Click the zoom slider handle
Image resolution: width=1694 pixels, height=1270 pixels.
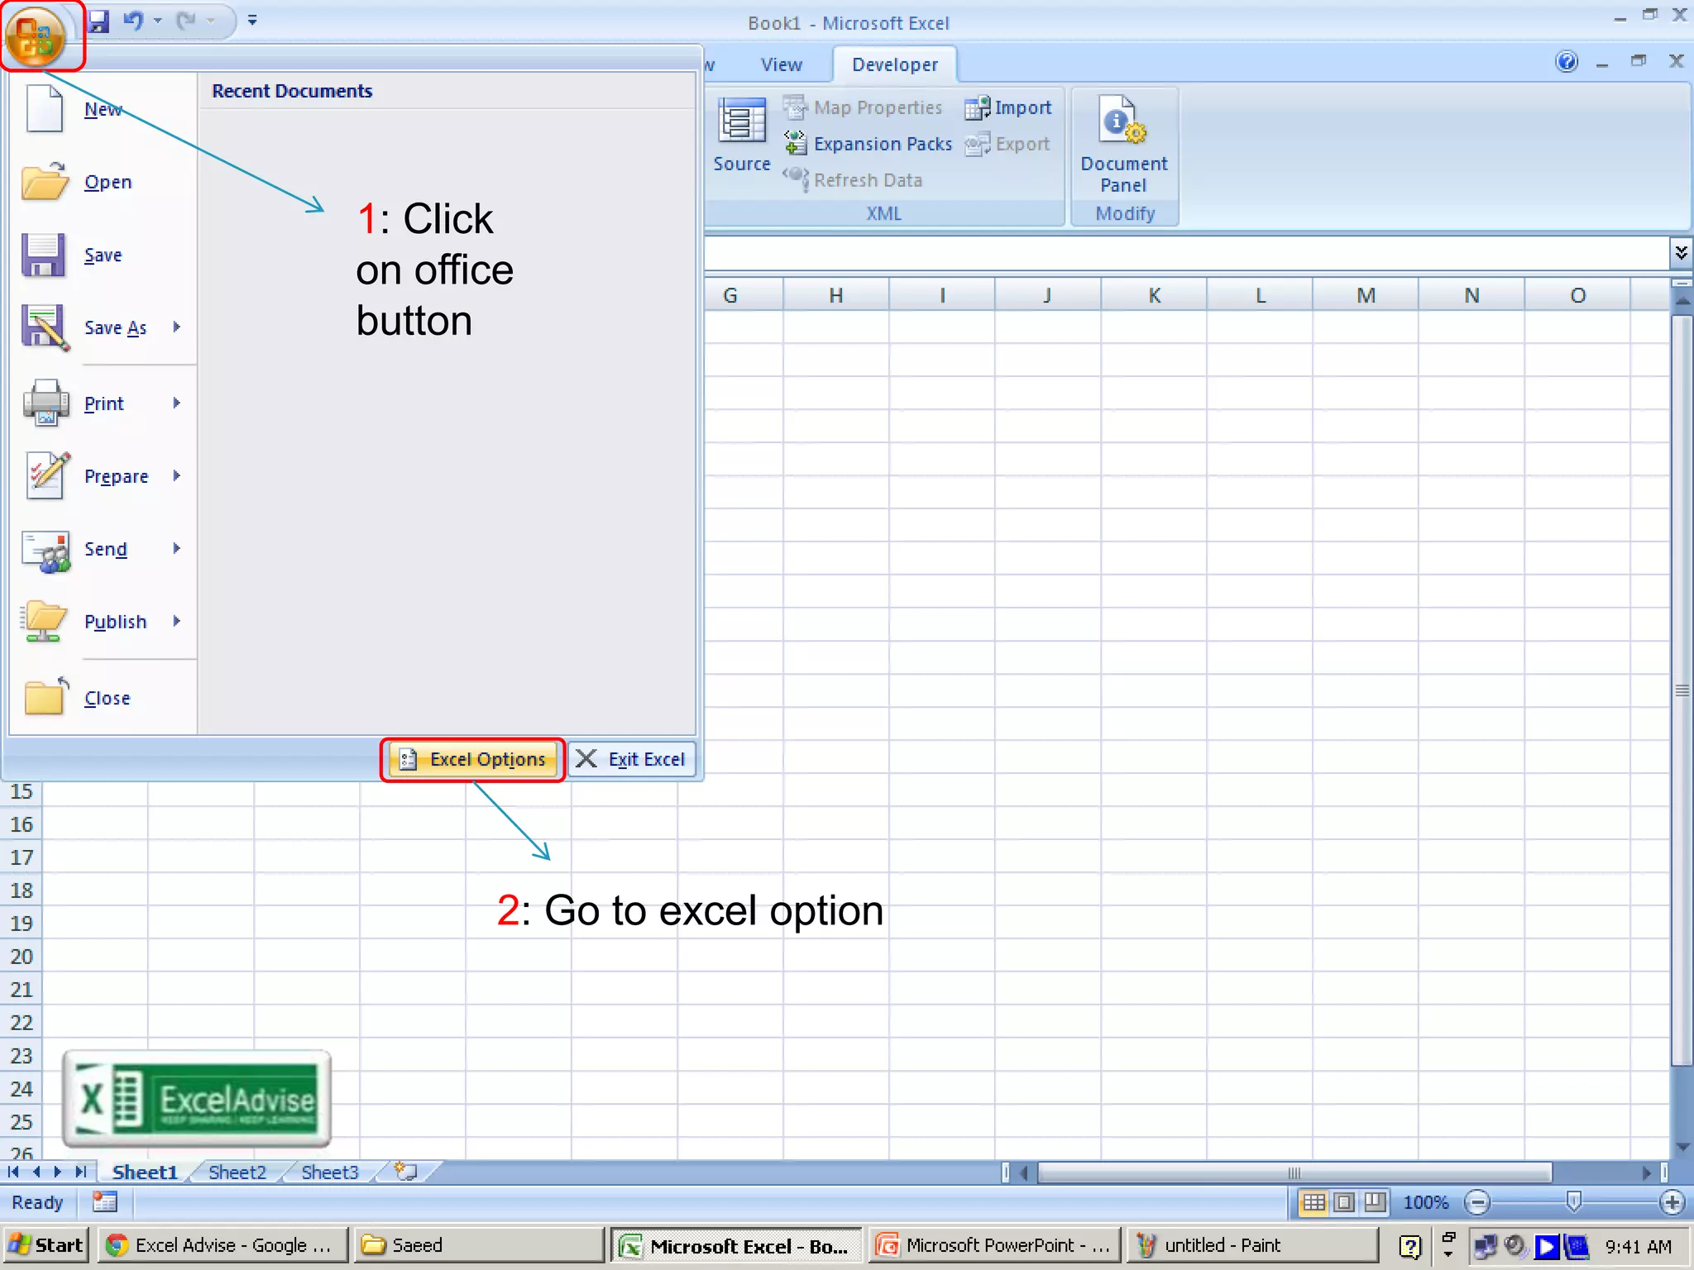1573,1201
